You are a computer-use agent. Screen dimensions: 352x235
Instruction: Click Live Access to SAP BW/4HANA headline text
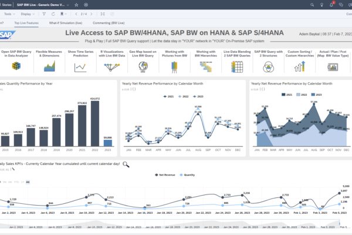point(174,33)
